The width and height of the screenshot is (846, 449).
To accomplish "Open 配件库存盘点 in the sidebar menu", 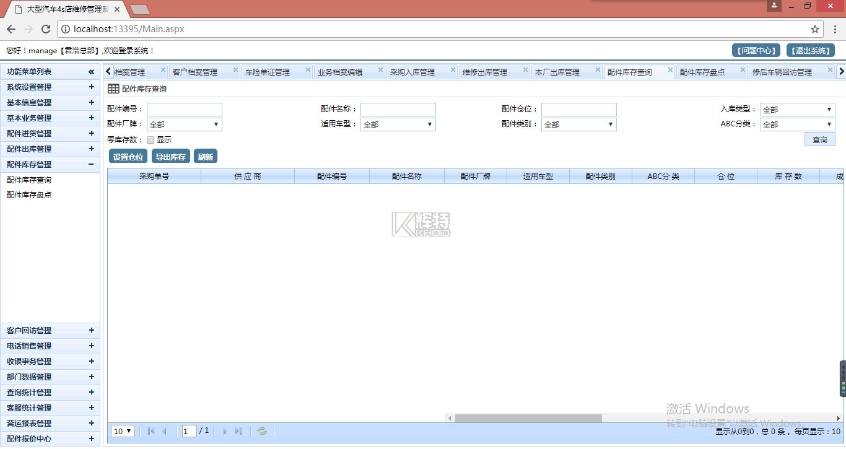I will coord(29,195).
